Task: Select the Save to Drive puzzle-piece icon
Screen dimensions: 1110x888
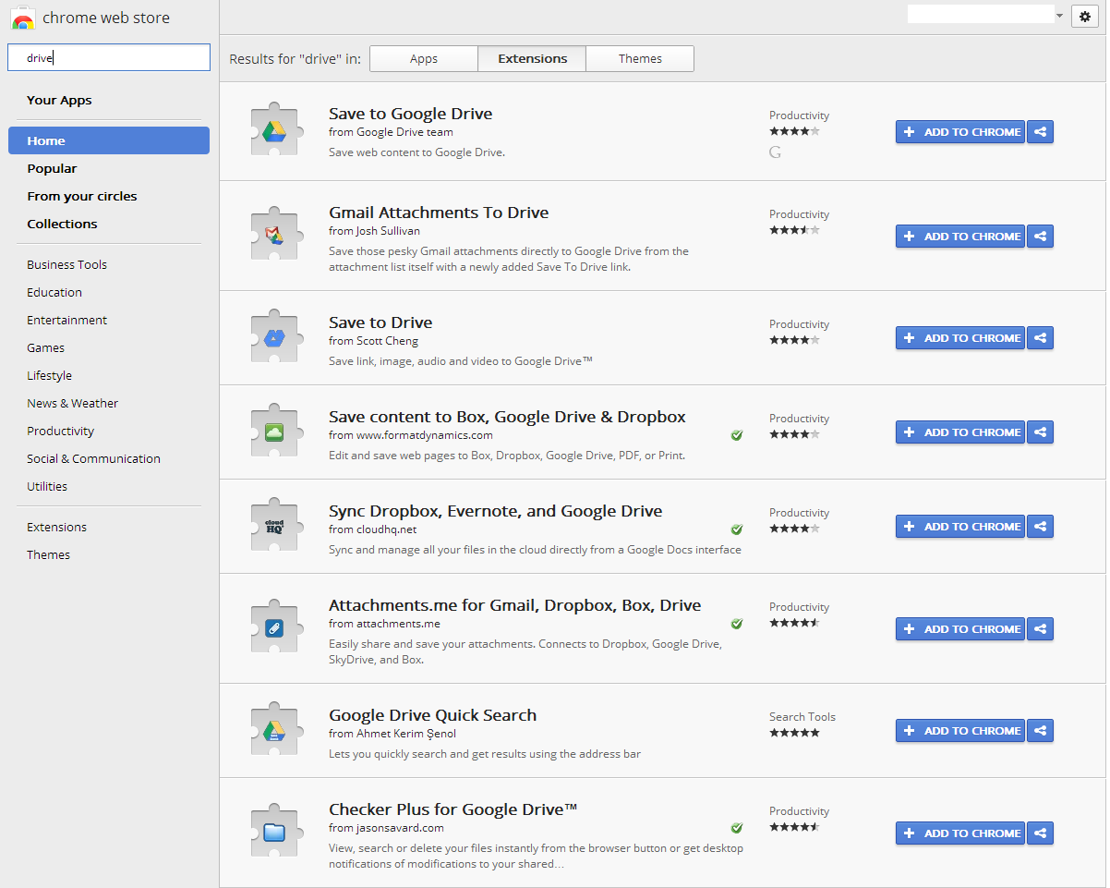Action: click(276, 336)
